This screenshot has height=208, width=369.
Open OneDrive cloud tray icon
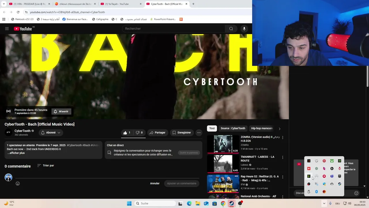tap(332, 184)
